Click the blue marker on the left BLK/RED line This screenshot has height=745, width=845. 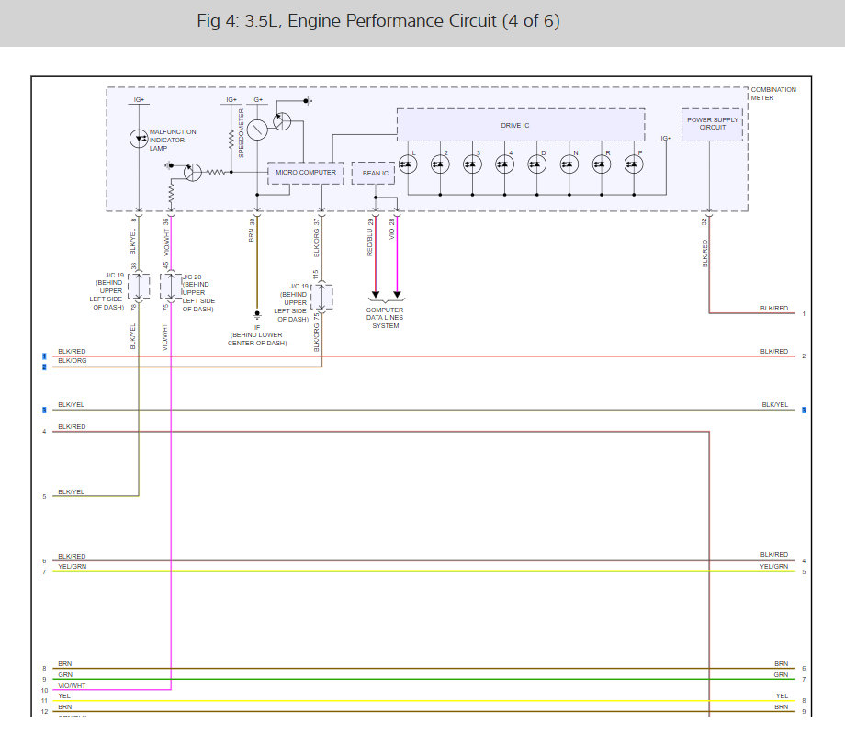(x=44, y=356)
